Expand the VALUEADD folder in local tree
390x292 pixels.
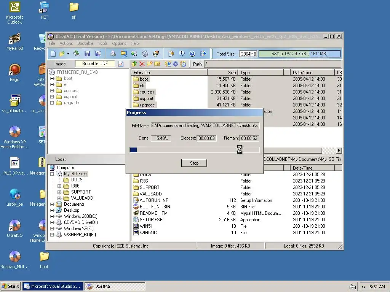click(59, 198)
